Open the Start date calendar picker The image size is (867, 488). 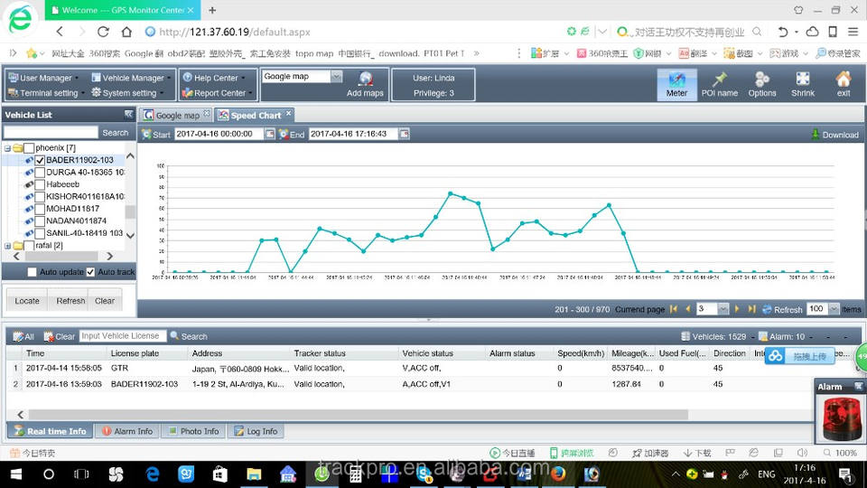pos(270,135)
